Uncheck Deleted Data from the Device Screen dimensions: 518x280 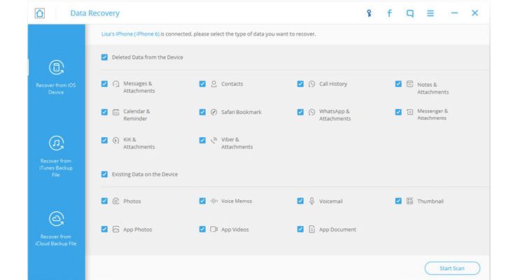tap(104, 57)
